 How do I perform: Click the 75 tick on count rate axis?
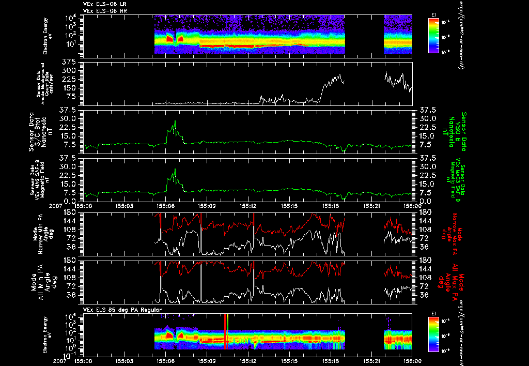[71, 97]
